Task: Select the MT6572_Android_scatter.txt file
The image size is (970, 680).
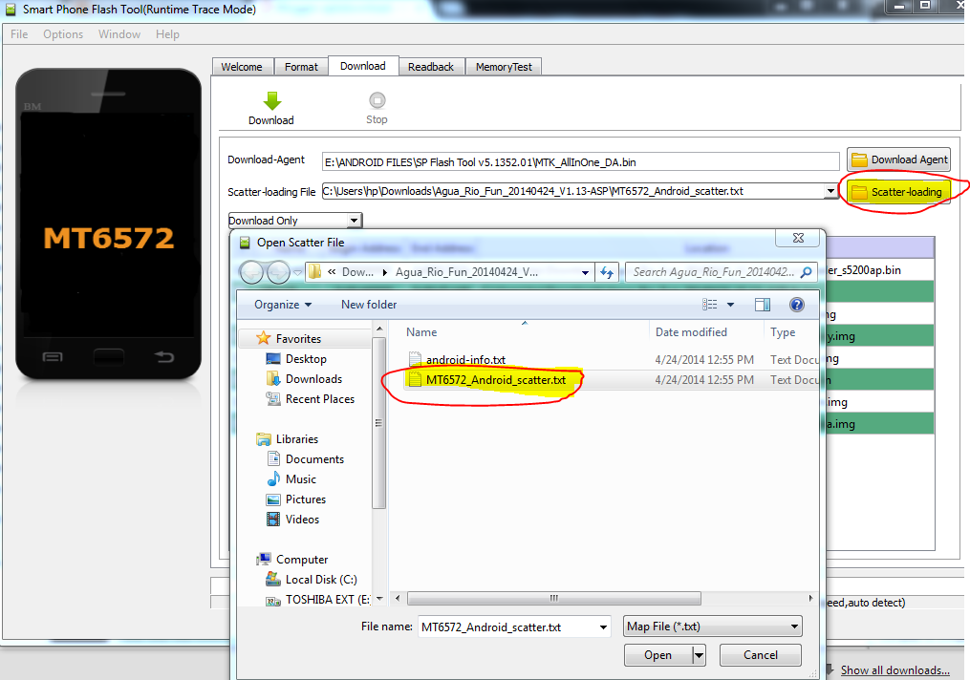Action: [496, 379]
